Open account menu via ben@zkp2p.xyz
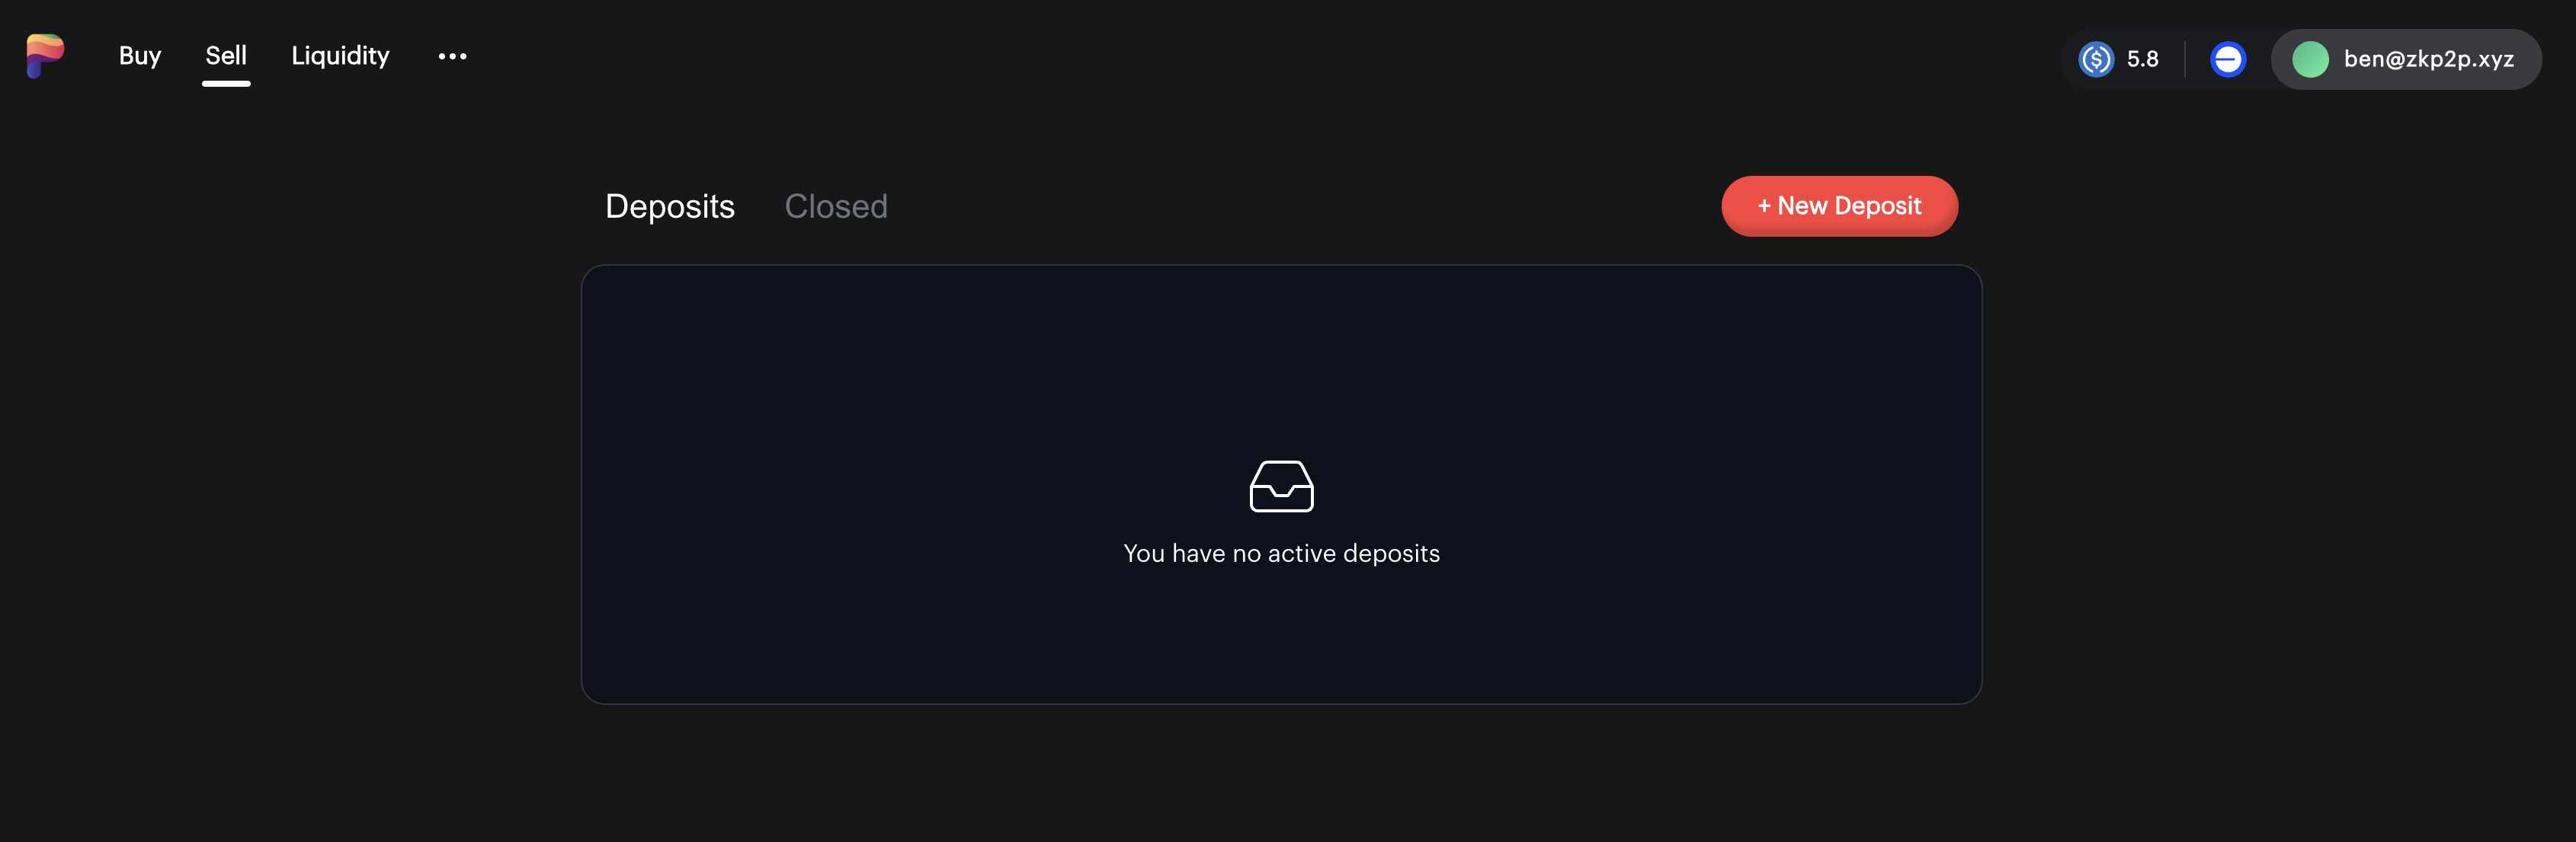This screenshot has height=842, width=2576. tap(2428, 59)
